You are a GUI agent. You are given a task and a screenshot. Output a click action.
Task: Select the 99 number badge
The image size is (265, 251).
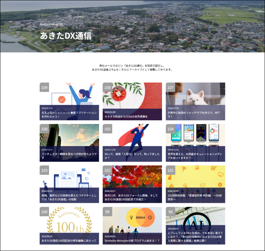click(x=108, y=212)
